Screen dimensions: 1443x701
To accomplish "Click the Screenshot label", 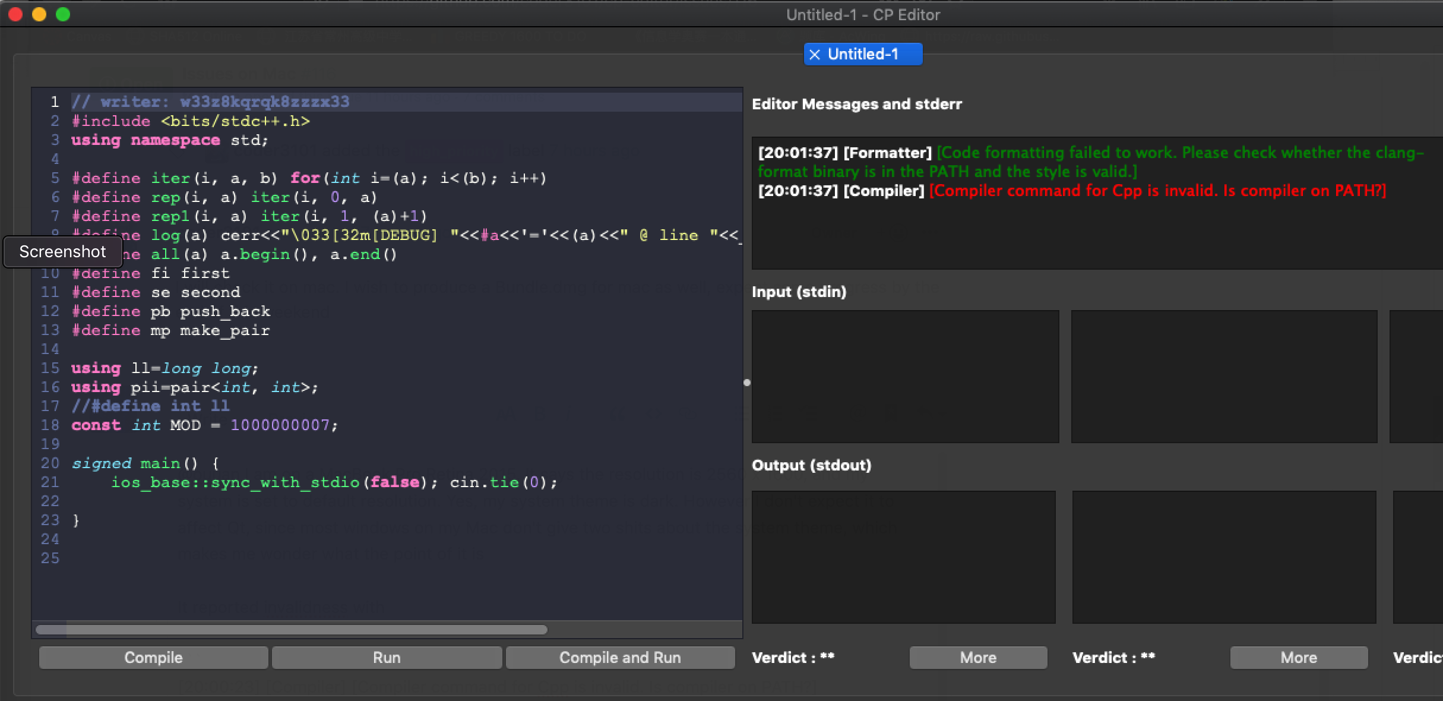I will (62, 252).
